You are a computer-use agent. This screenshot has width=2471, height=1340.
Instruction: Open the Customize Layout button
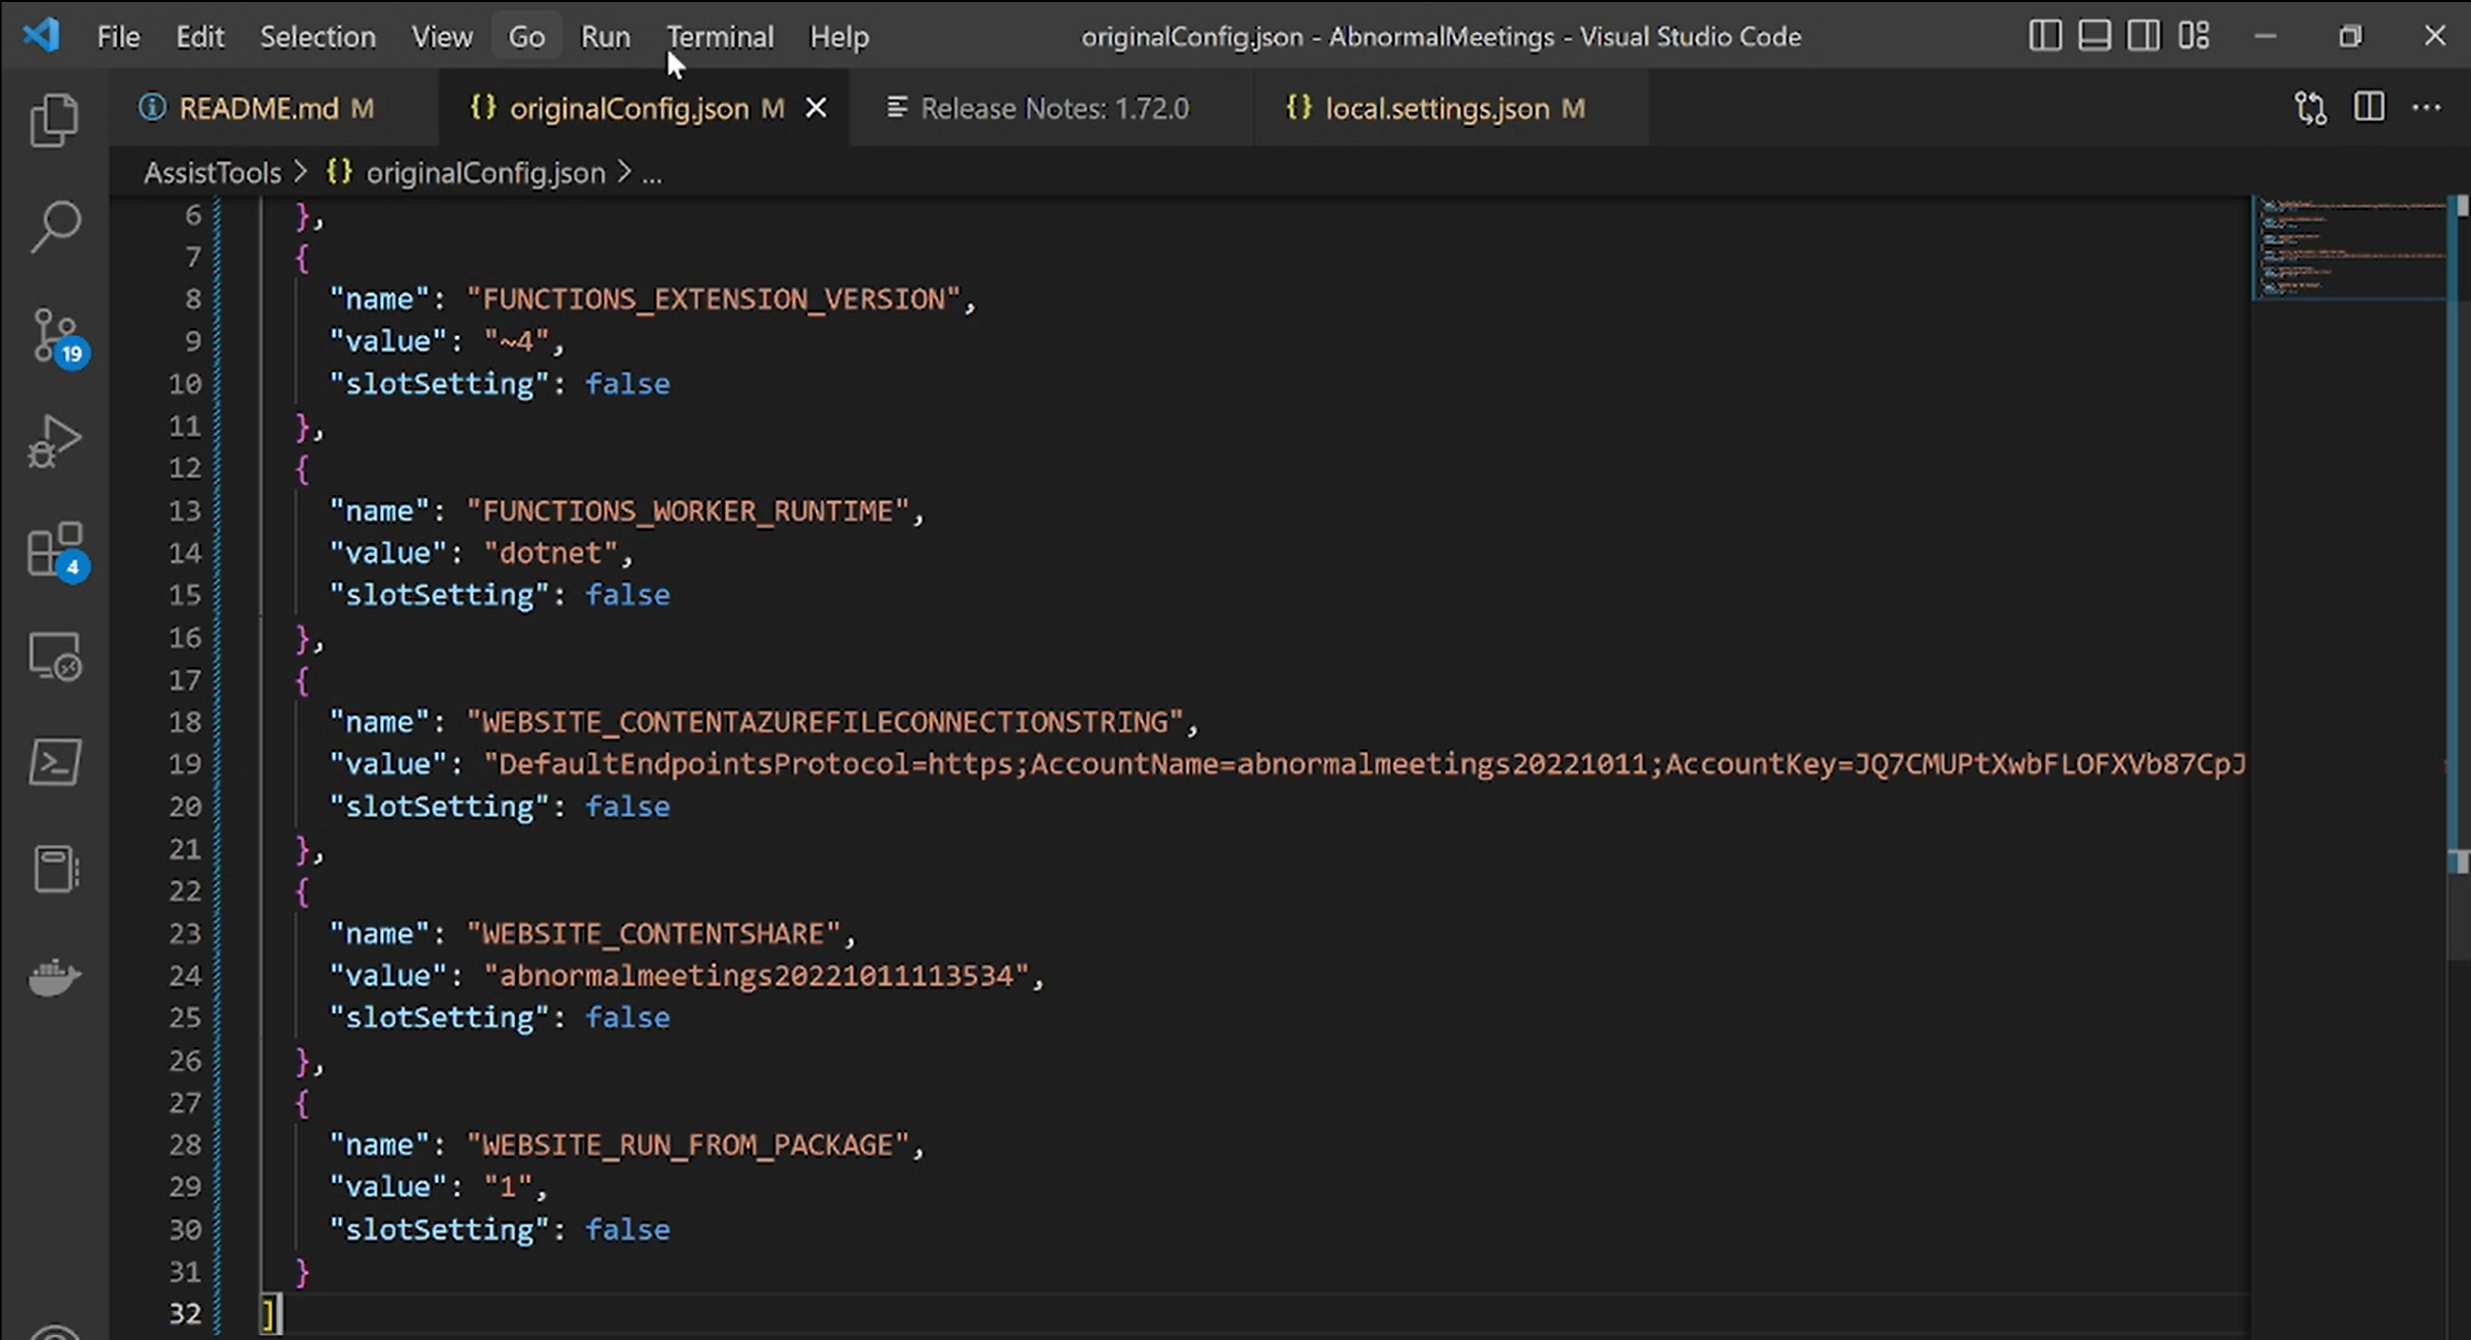tap(2194, 36)
